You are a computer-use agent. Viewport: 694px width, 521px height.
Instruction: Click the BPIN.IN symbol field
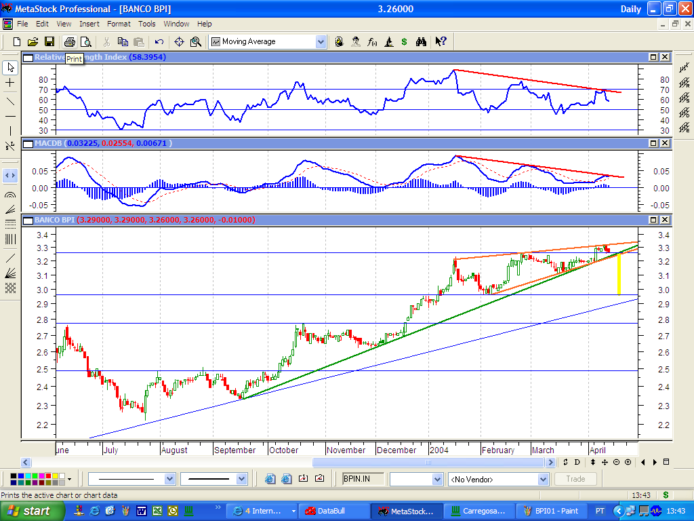[363, 479]
